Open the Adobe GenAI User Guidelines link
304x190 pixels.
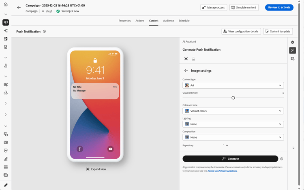[x=222, y=171]
